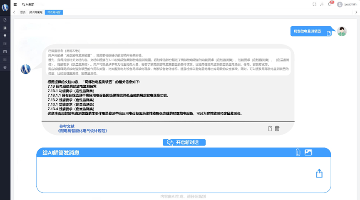Click the AI解答 header title text
This screenshot has width=360, height=200.
[x=30, y=4]
